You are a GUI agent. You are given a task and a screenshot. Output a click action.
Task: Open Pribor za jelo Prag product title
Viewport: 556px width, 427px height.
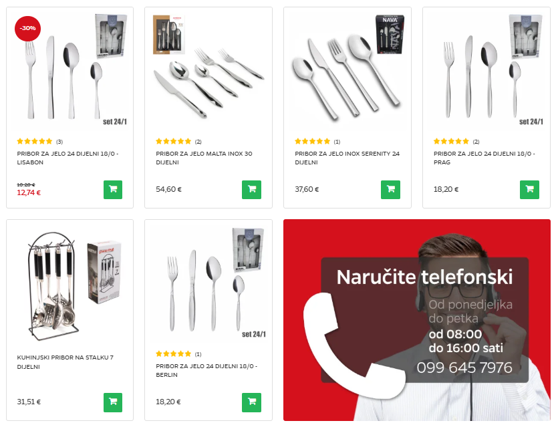pyautogui.click(x=484, y=158)
